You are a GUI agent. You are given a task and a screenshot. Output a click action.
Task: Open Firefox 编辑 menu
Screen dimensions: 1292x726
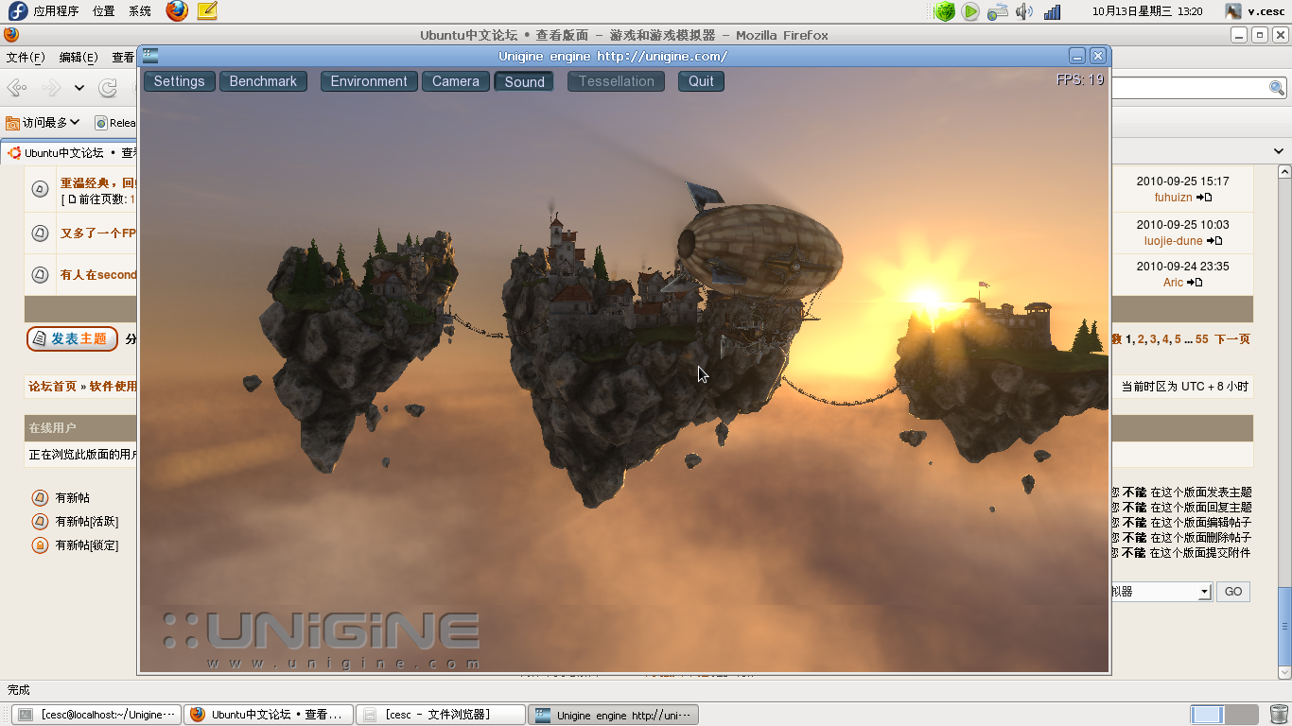[79, 58]
